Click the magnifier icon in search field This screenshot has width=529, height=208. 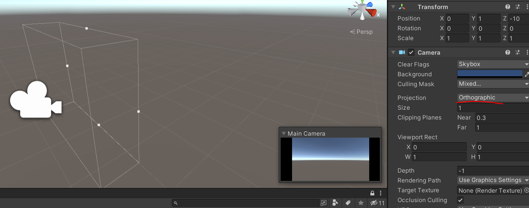pyautogui.click(x=176, y=203)
